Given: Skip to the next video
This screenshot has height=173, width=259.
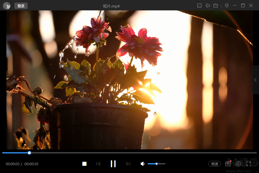Looking at the screenshot, I should (128, 164).
